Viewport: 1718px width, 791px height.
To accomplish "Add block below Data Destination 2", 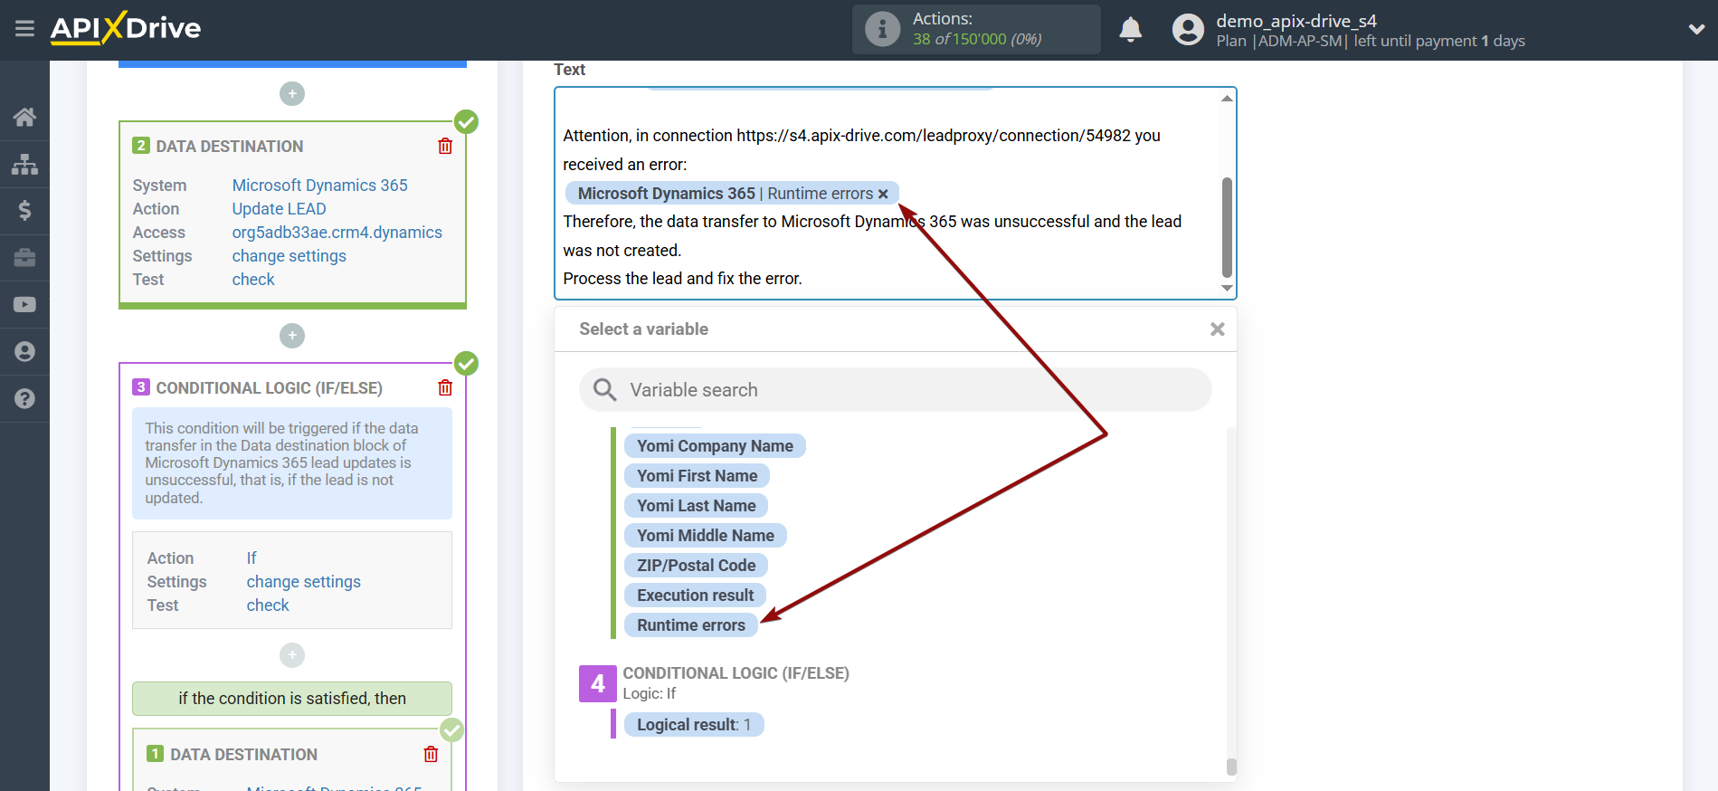I will [292, 336].
